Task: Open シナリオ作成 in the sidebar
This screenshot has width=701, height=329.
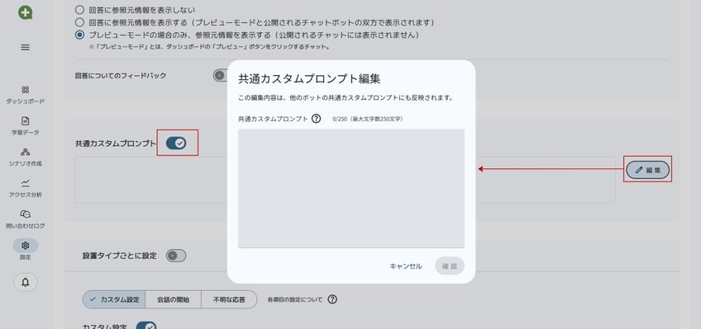Action: [26, 157]
